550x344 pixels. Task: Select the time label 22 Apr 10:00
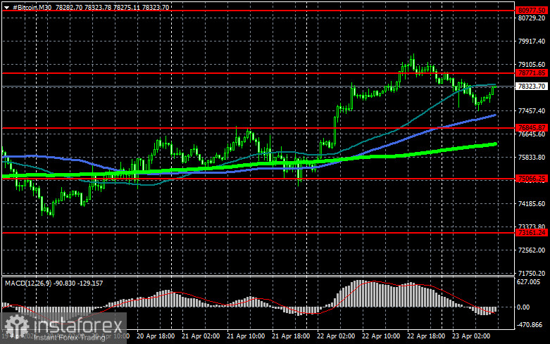381,336
